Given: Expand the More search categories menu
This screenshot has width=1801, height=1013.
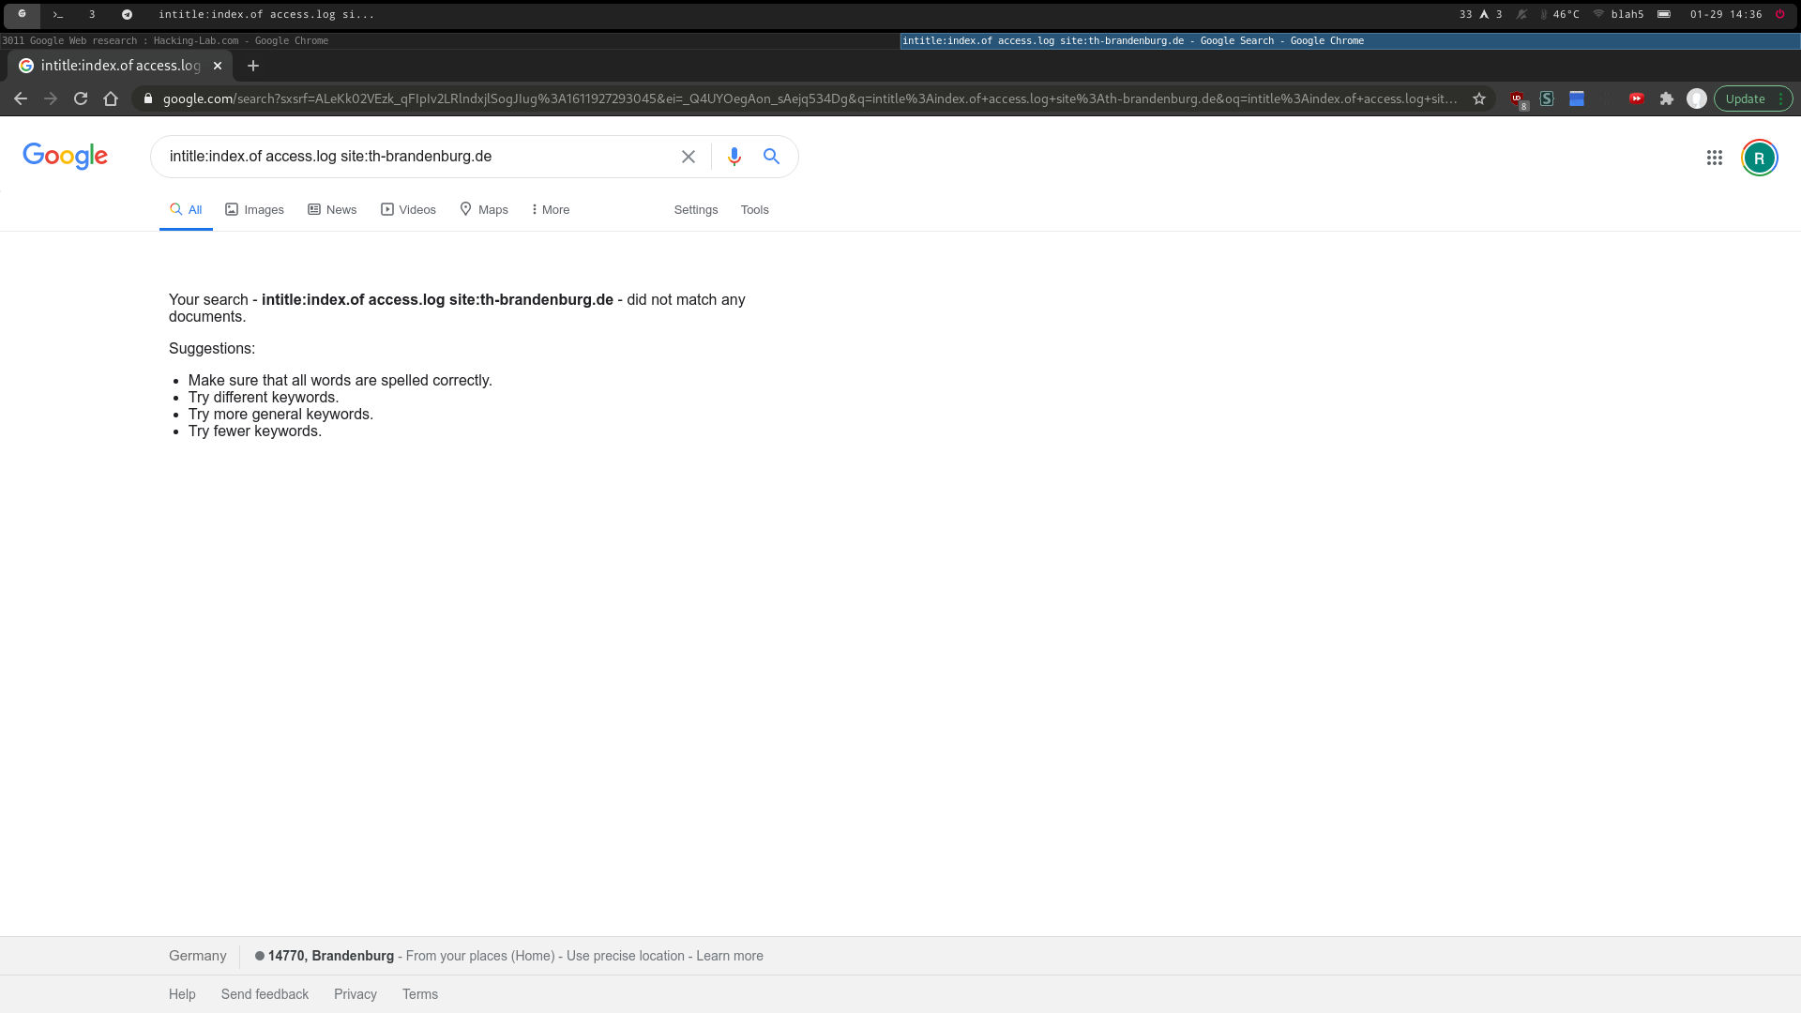Looking at the screenshot, I should point(551,209).
